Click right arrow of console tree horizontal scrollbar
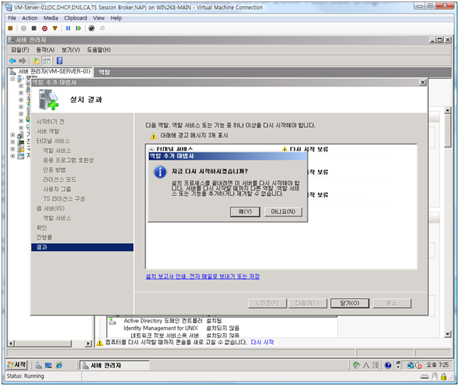 [x=88, y=344]
